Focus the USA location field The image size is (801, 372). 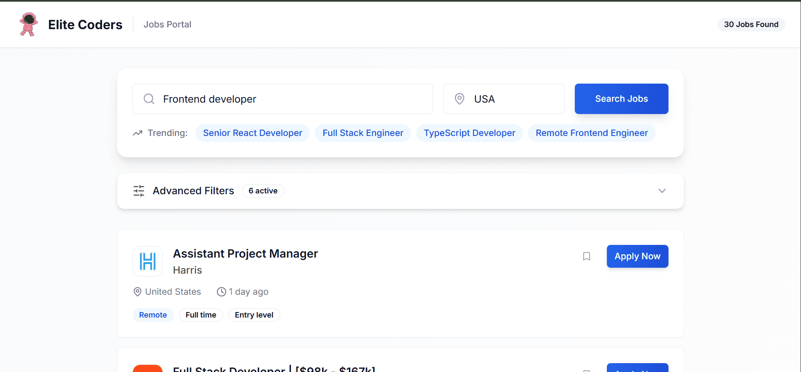(x=503, y=99)
